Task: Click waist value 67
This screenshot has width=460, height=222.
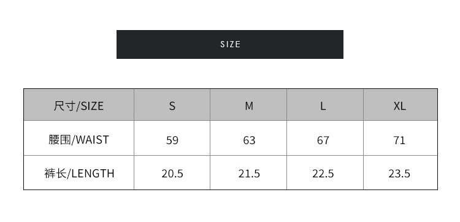Action: click(323, 140)
